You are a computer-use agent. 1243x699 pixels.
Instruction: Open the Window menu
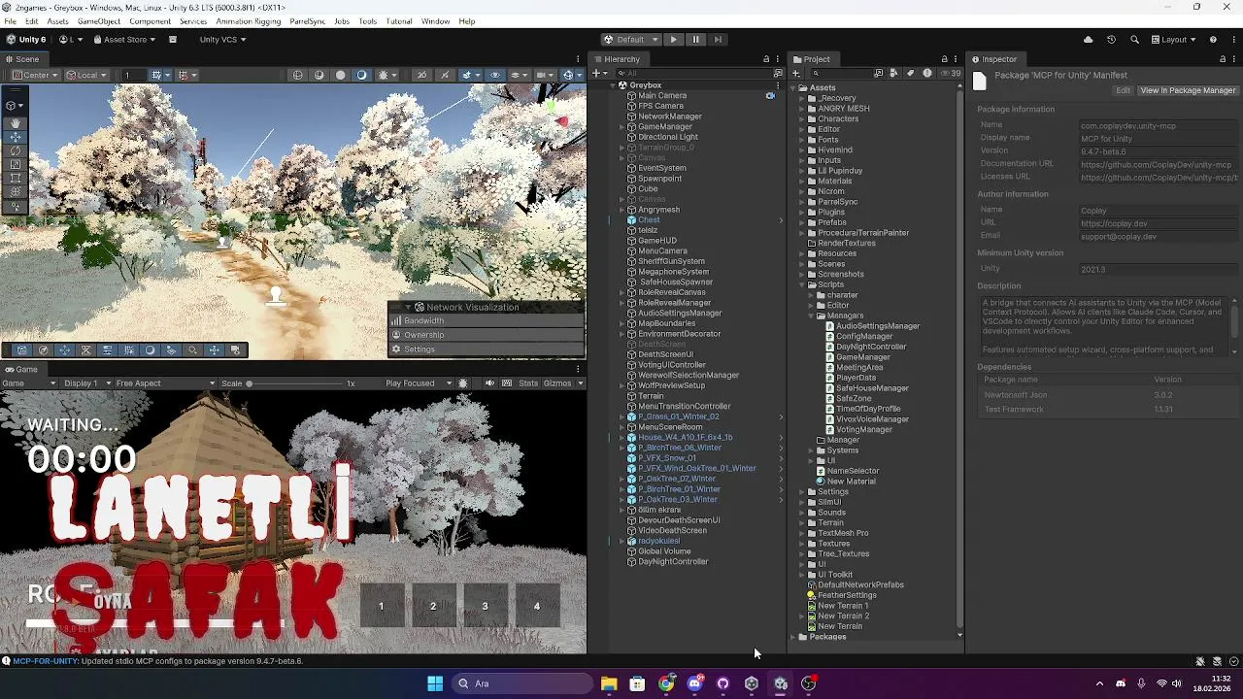tap(435, 21)
